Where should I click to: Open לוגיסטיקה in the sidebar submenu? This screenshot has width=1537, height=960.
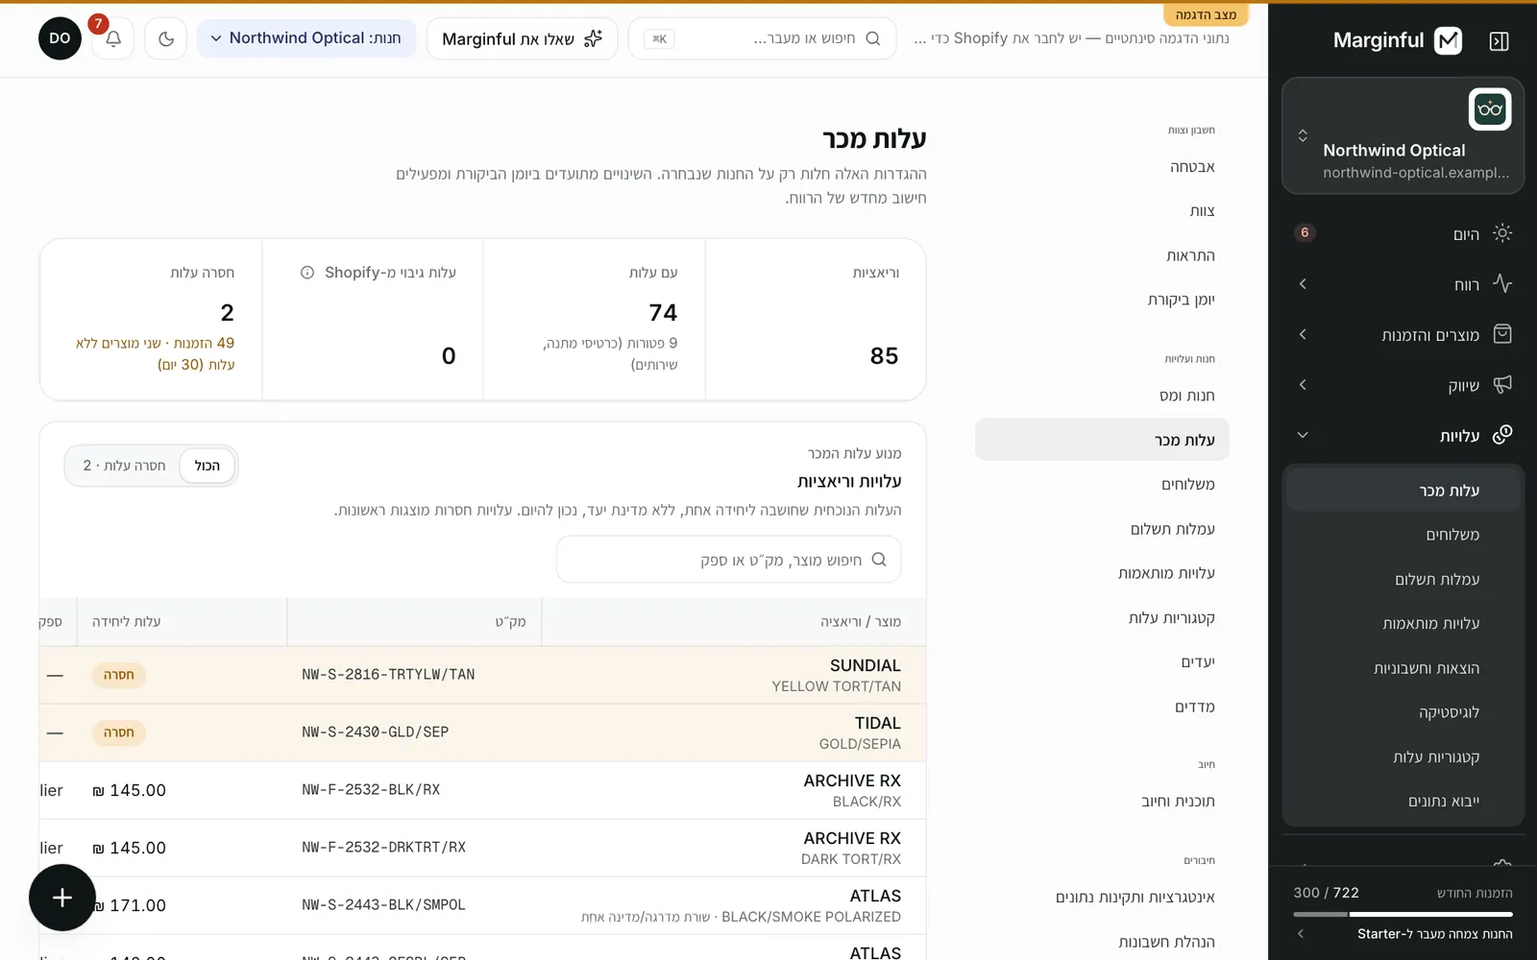pyautogui.click(x=1403, y=712)
